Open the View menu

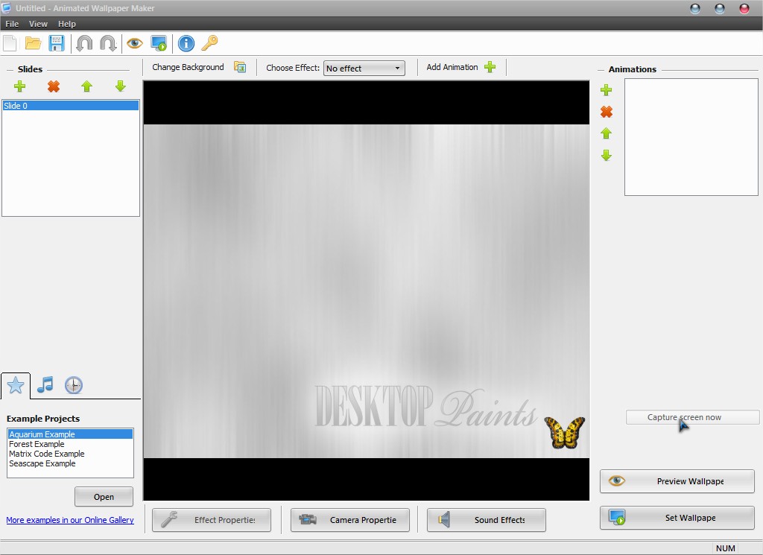tap(38, 23)
